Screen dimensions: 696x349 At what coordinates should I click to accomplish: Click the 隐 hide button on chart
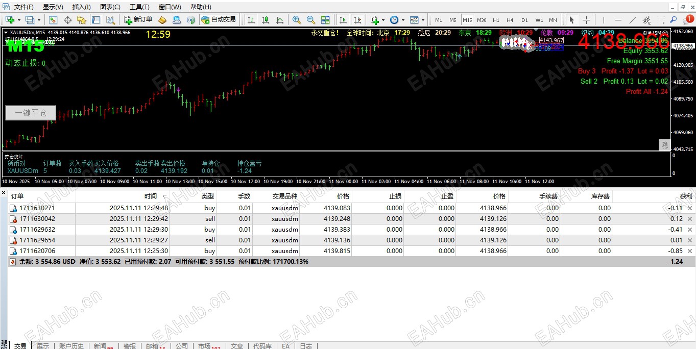[664, 145]
